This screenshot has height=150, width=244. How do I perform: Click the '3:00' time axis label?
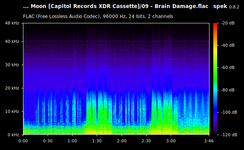pyautogui.click(x=171, y=141)
